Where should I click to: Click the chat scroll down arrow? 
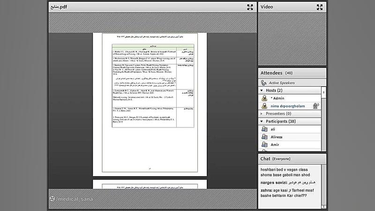pos(323,207)
